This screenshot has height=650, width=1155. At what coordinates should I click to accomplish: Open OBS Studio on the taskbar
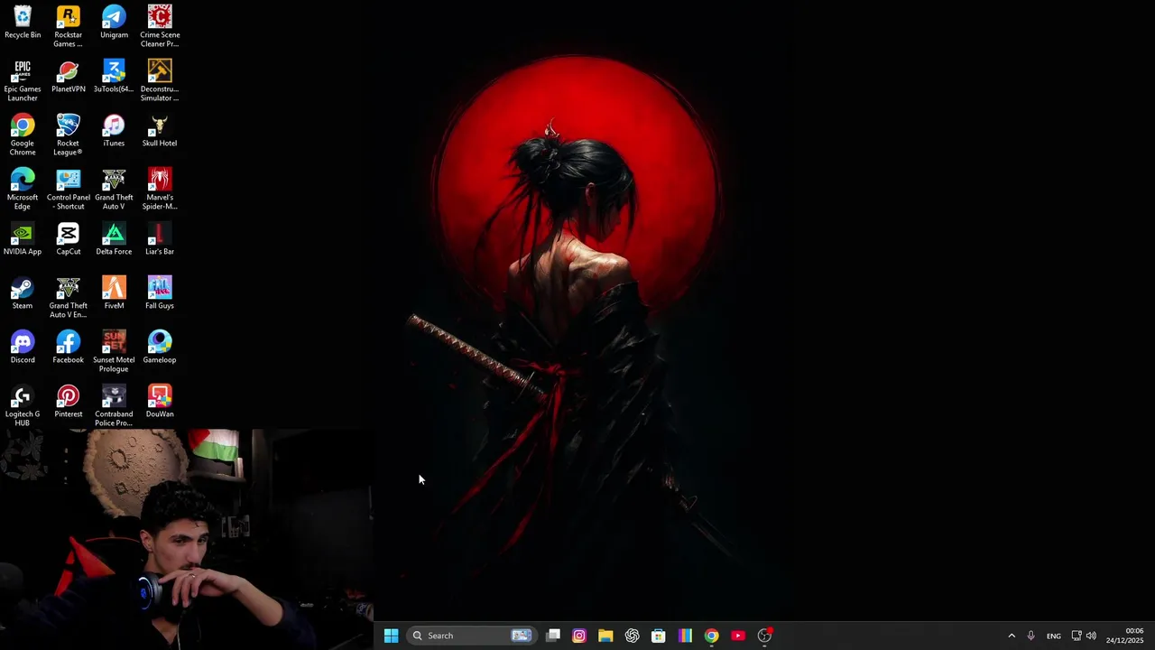tap(764, 636)
